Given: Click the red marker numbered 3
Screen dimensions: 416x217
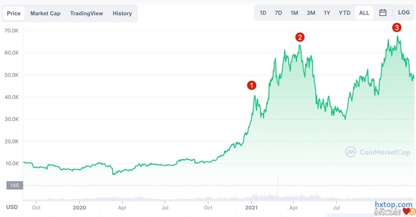Looking at the screenshot, I should [397, 27].
